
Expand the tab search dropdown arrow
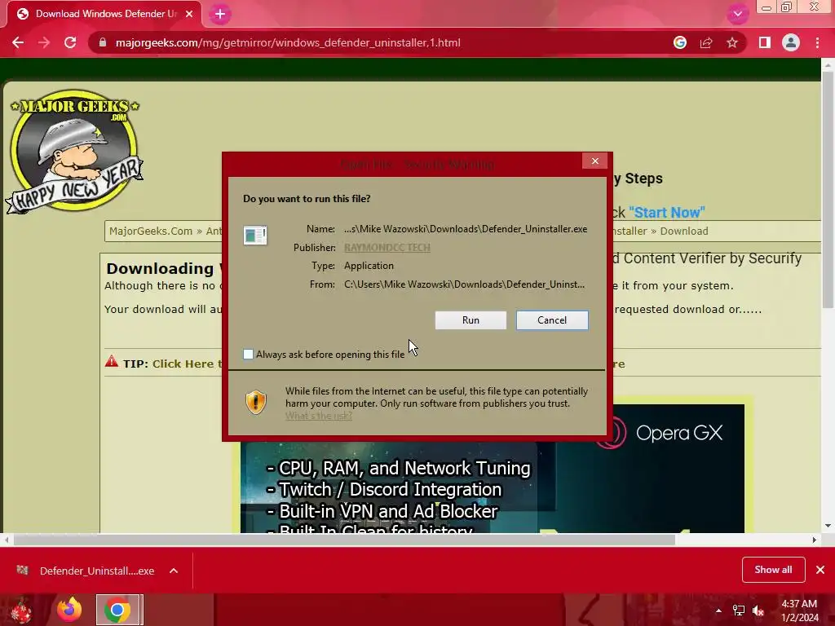tap(737, 14)
